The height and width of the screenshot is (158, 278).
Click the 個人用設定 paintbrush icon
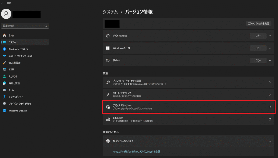[4, 63]
